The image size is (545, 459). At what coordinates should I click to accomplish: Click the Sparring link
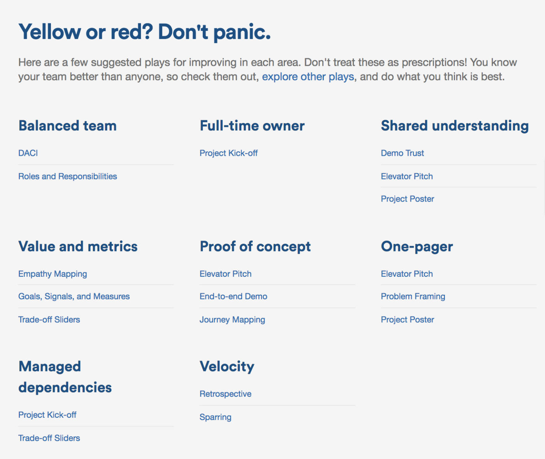coord(215,417)
